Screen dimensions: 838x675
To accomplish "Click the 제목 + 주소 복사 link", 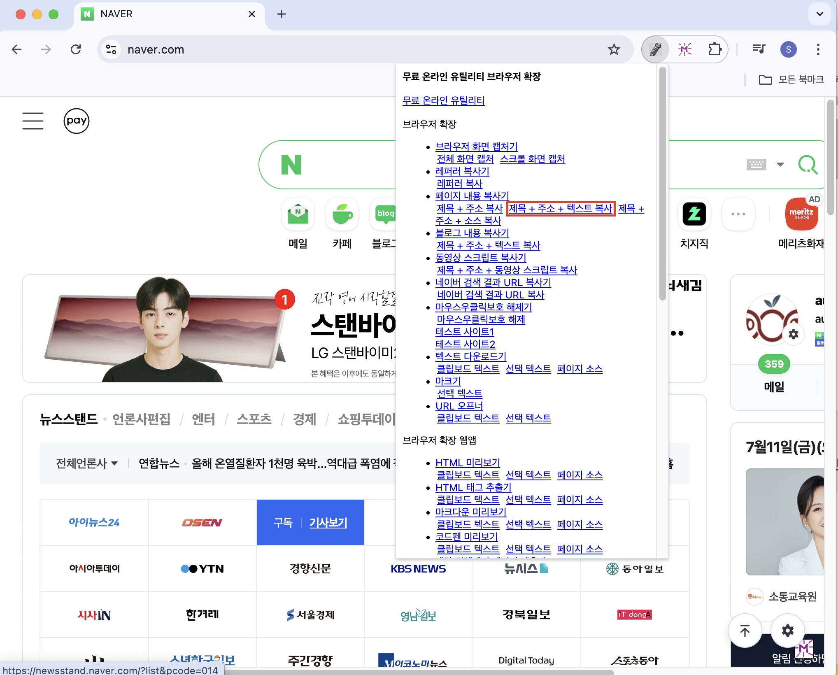I will point(470,208).
